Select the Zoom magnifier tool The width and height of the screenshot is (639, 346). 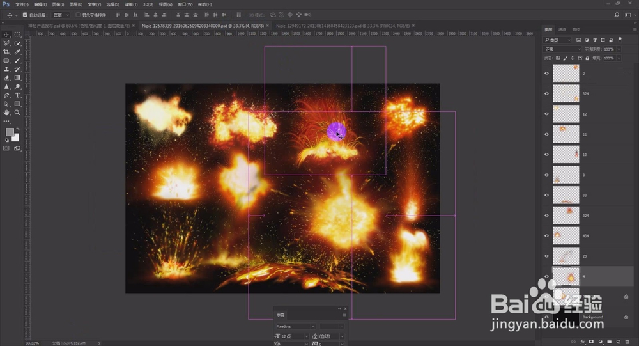click(17, 112)
